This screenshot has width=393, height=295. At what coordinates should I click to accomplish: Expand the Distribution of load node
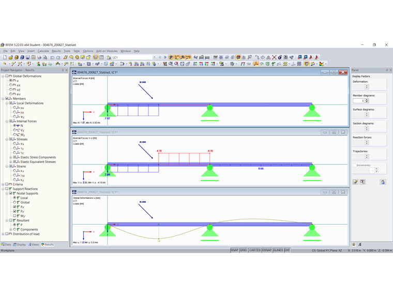(x=3, y=234)
